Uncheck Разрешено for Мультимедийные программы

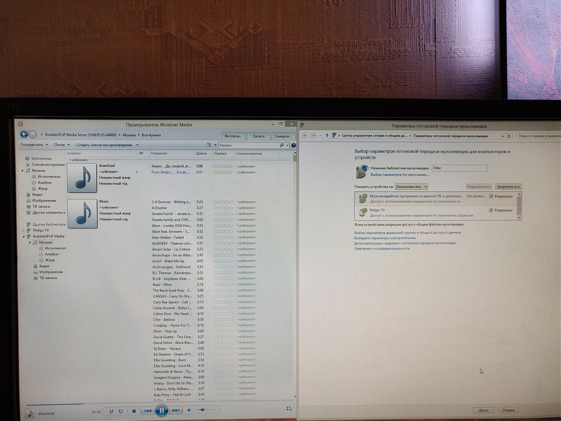coord(491,196)
